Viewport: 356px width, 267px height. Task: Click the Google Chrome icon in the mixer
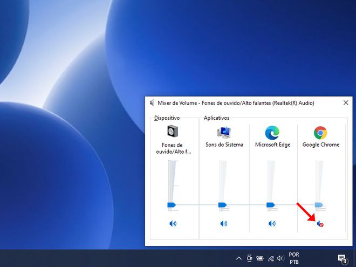pyautogui.click(x=320, y=133)
